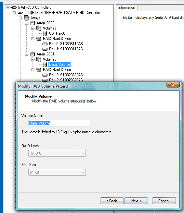This screenshot has height=213, width=184.
Task: Click RAID Hard Drives icon under Array_0001
Action: coord(39,70)
